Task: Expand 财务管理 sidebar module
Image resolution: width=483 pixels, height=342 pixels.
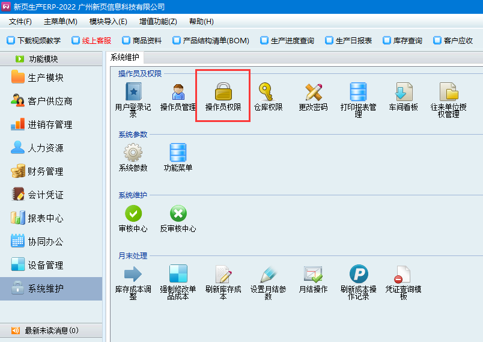Action: coord(45,172)
